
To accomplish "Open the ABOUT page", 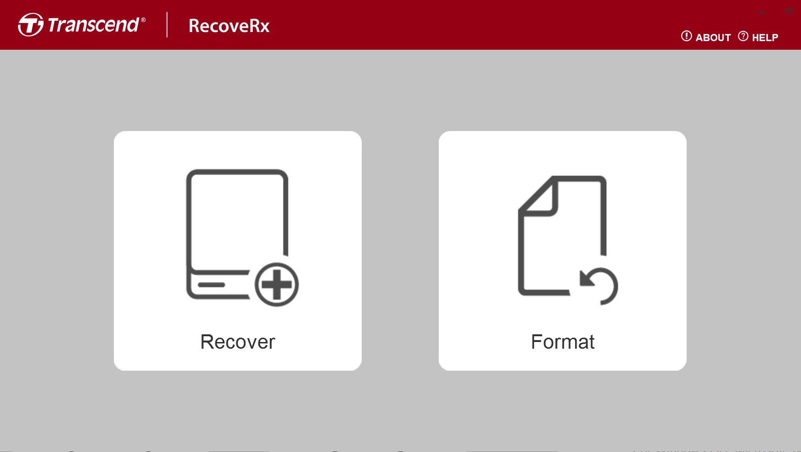I will click(x=713, y=37).
